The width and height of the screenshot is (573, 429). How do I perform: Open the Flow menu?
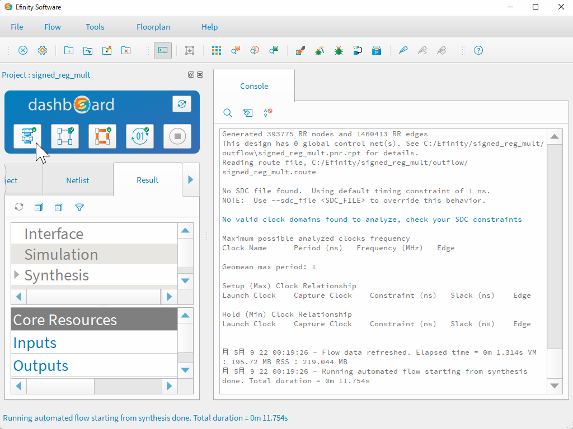[53, 27]
